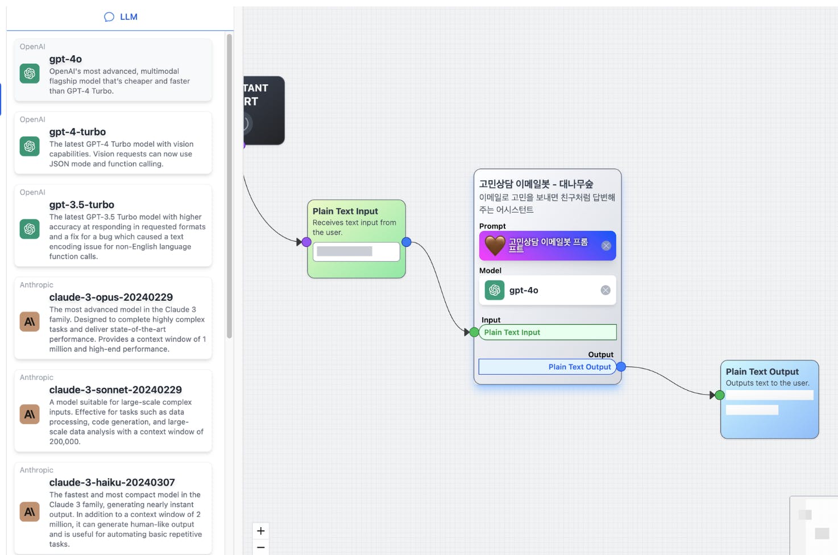Zoom out on the canvas with minus button
This screenshot has width=838, height=555.
[261, 548]
